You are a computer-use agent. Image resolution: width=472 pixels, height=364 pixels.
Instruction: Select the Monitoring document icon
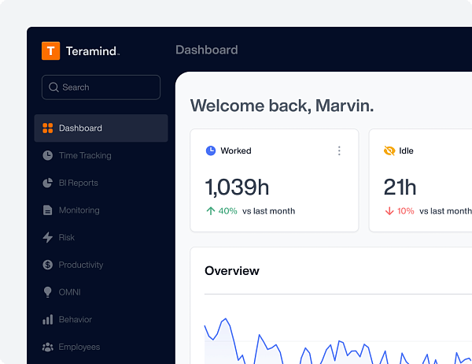coord(47,210)
